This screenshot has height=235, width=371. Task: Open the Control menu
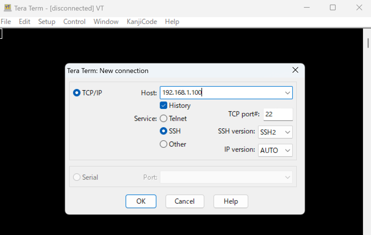[x=74, y=21]
